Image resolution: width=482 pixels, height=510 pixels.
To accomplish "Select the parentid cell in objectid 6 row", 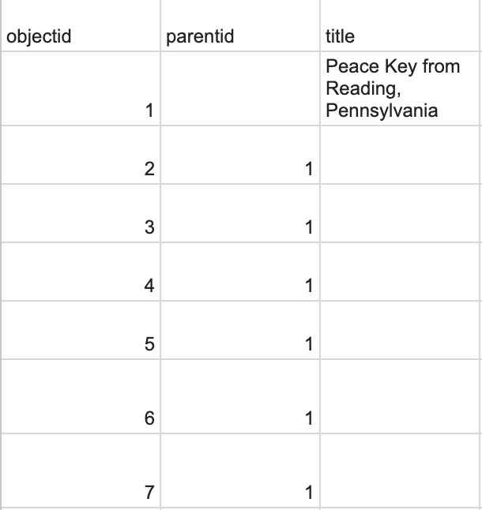I will coord(239,396).
